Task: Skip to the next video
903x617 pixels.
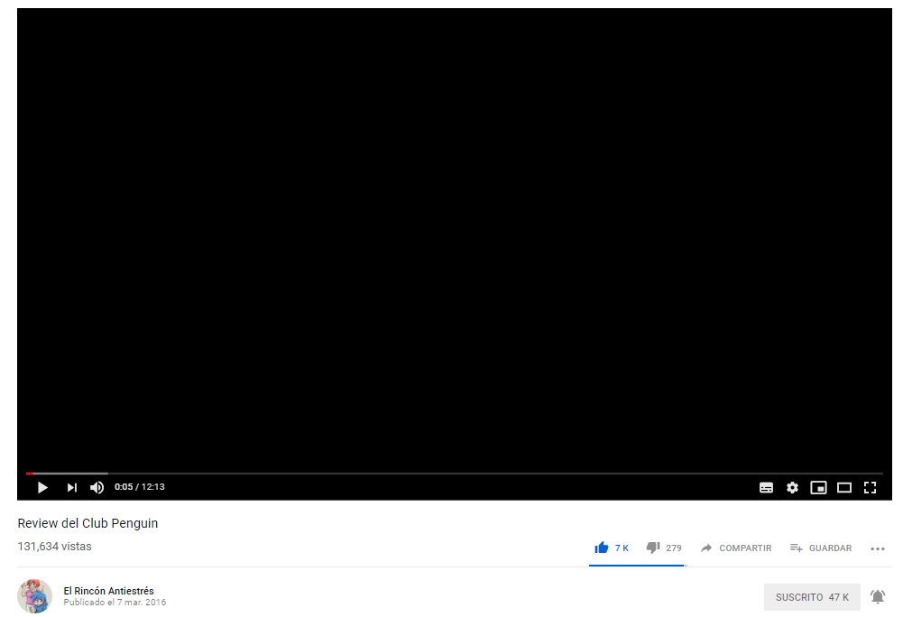Action: click(x=71, y=487)
